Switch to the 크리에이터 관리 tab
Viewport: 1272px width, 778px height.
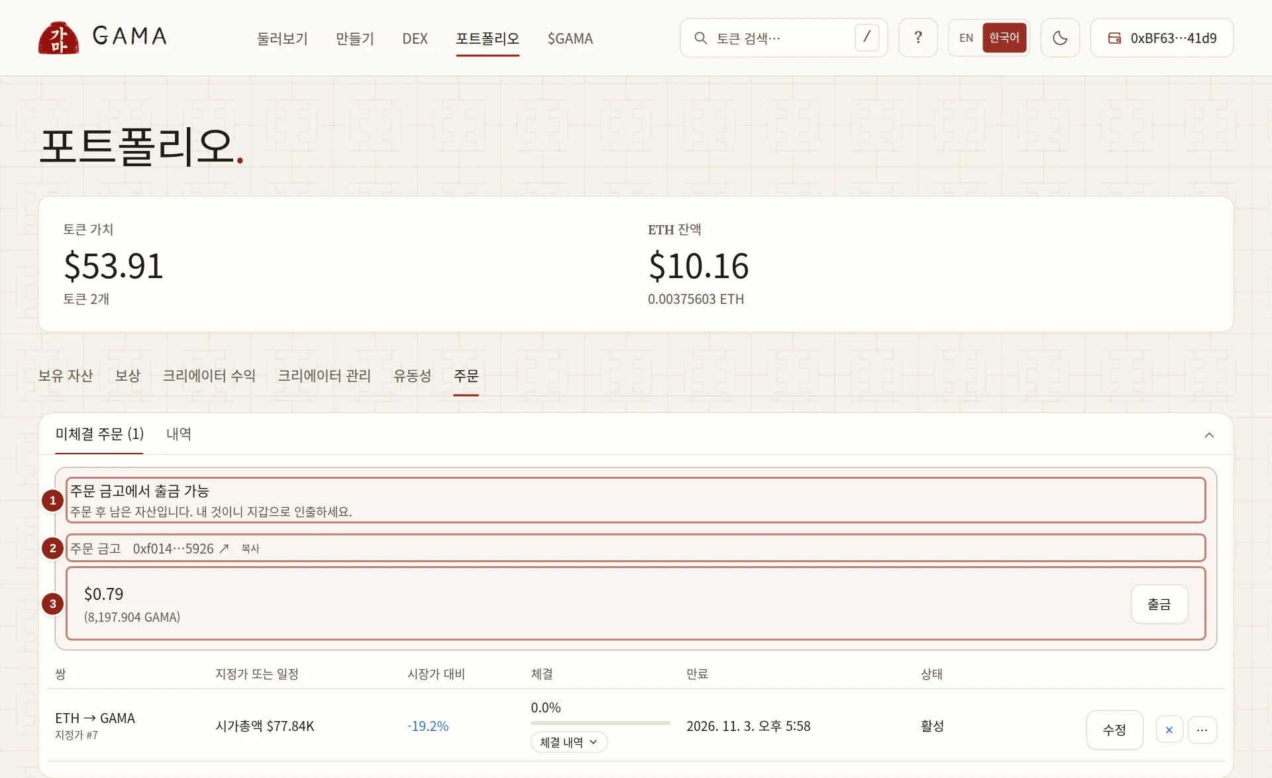(x=325, y=375)
